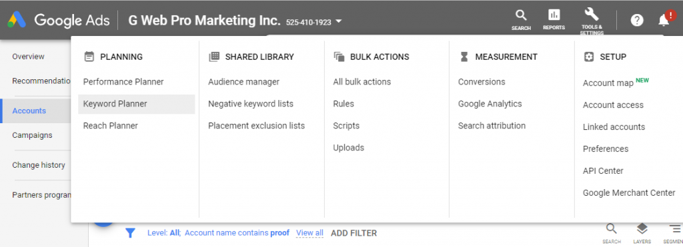Open Change history in left sidebar
Image resolution: width=683 pixels, height=247 pixels.
coord(38,165)
